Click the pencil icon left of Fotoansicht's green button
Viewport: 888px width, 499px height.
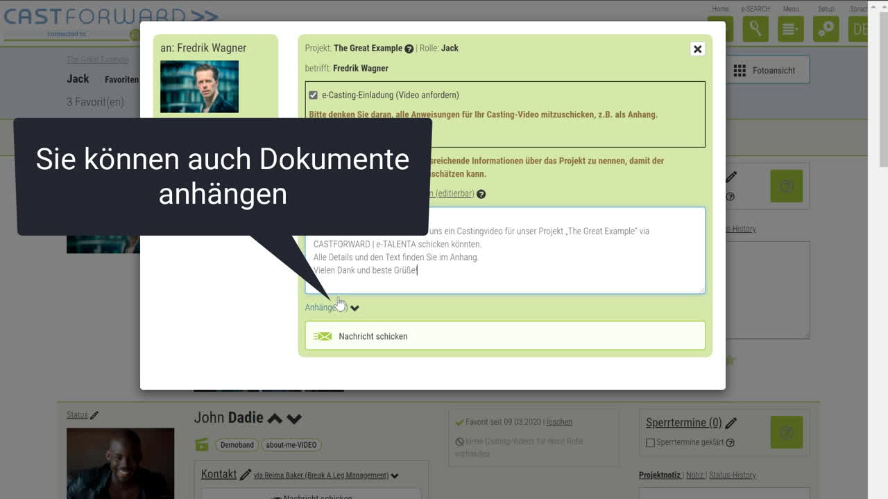731,177
